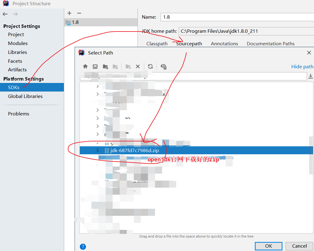314x251 pixels.
Task: Add new SDK plus icon
Action: [x=69, y=13]
